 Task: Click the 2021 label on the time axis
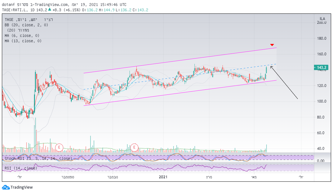(163, 177)
